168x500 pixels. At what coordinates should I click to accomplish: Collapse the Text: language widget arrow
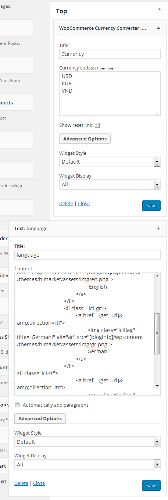[x=158, y=228]
